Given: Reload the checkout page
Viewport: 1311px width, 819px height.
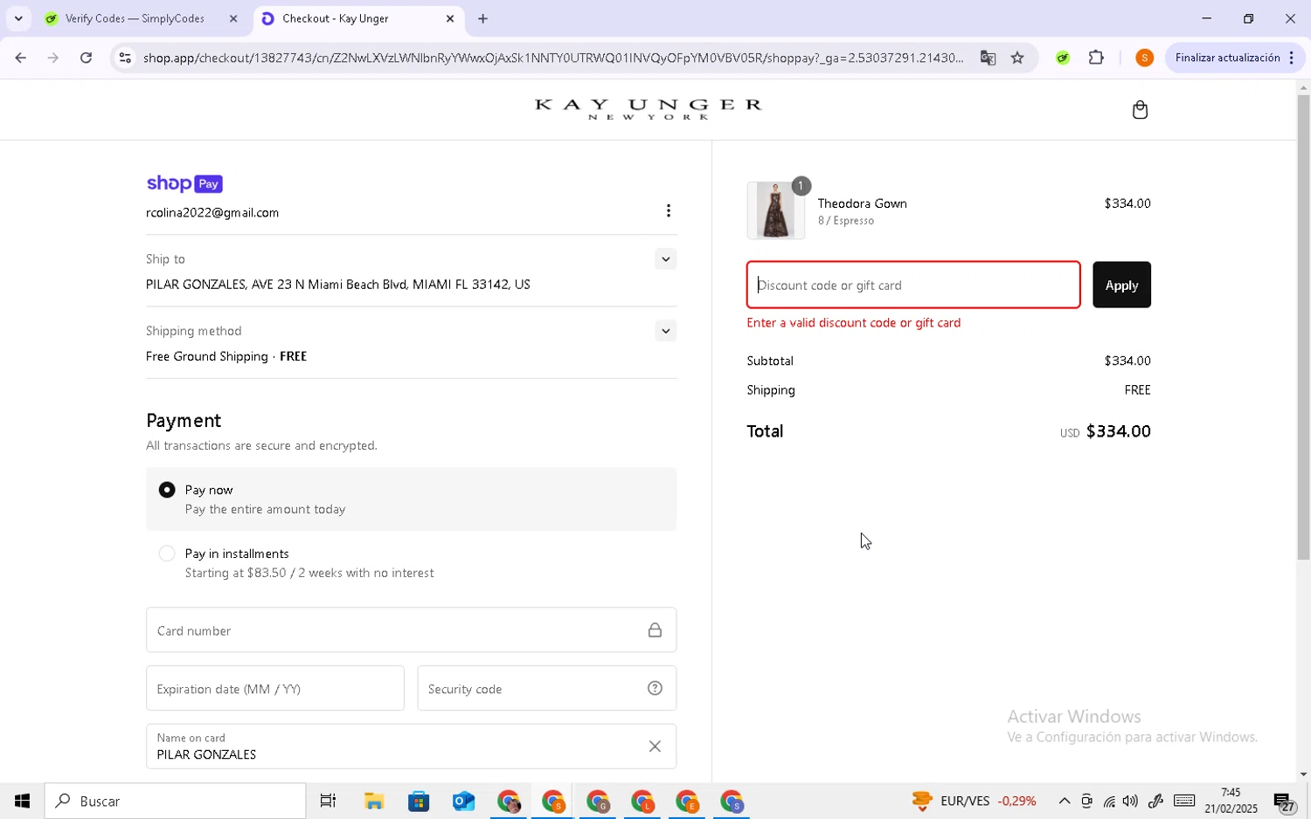Looking at the screenshot, I should [x=86, y=58].
